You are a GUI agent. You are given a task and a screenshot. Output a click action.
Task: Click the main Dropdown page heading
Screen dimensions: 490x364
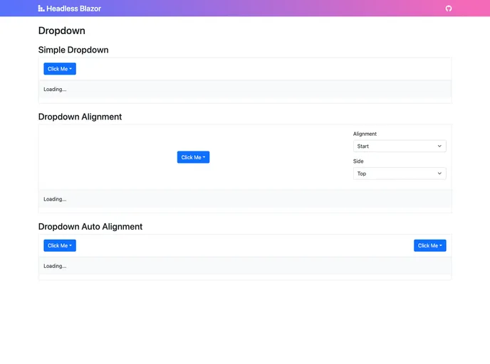click(62, 31)
